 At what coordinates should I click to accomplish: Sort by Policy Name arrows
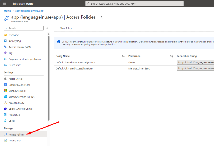(123, 56)
